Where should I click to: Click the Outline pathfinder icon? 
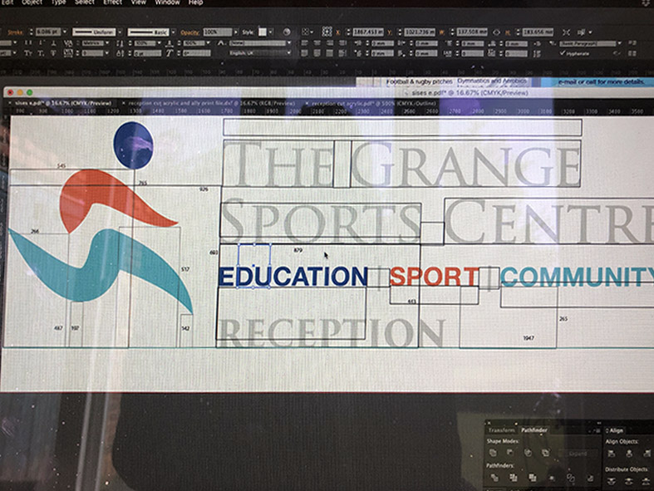coord(571,478)
